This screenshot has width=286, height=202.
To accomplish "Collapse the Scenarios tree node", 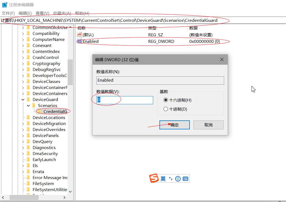I will [28, 106].
